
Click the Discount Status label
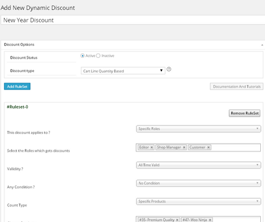click(24, 58)
